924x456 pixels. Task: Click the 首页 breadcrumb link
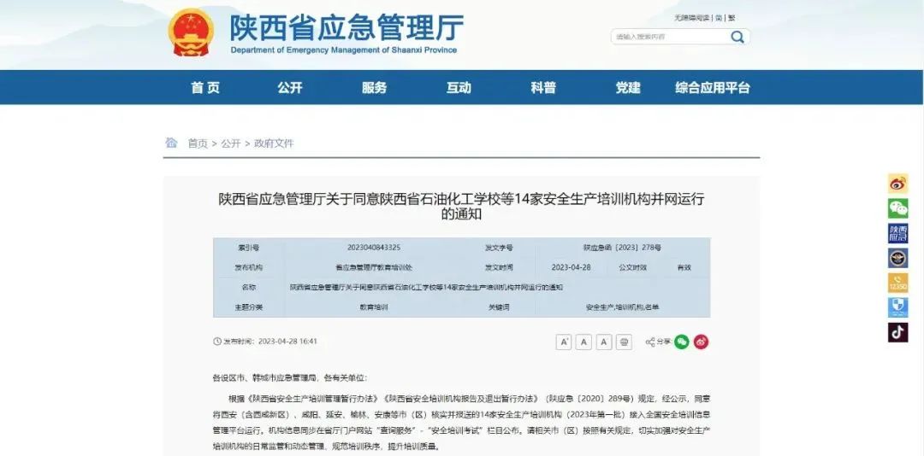(198, 143)
